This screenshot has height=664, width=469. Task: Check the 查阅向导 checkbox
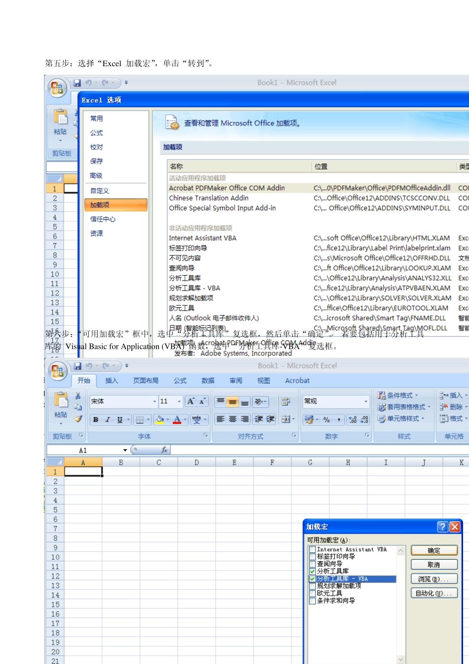coord(312,564)
